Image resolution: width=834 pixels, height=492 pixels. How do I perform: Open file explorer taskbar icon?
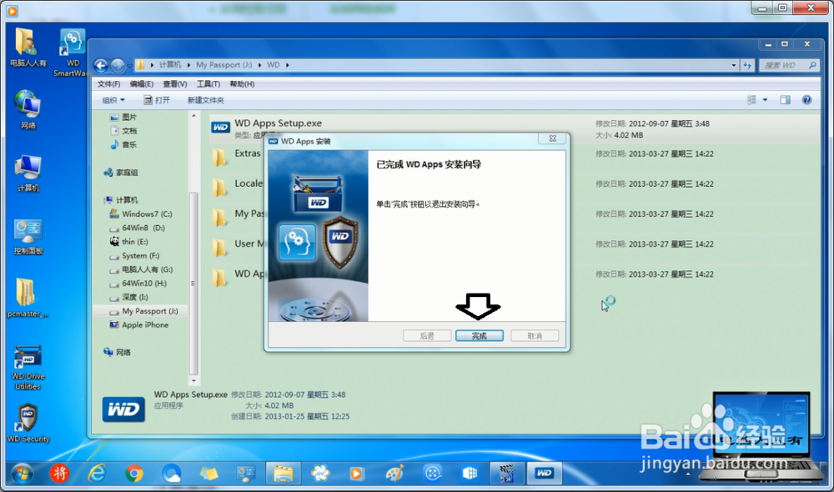(283, 473)
